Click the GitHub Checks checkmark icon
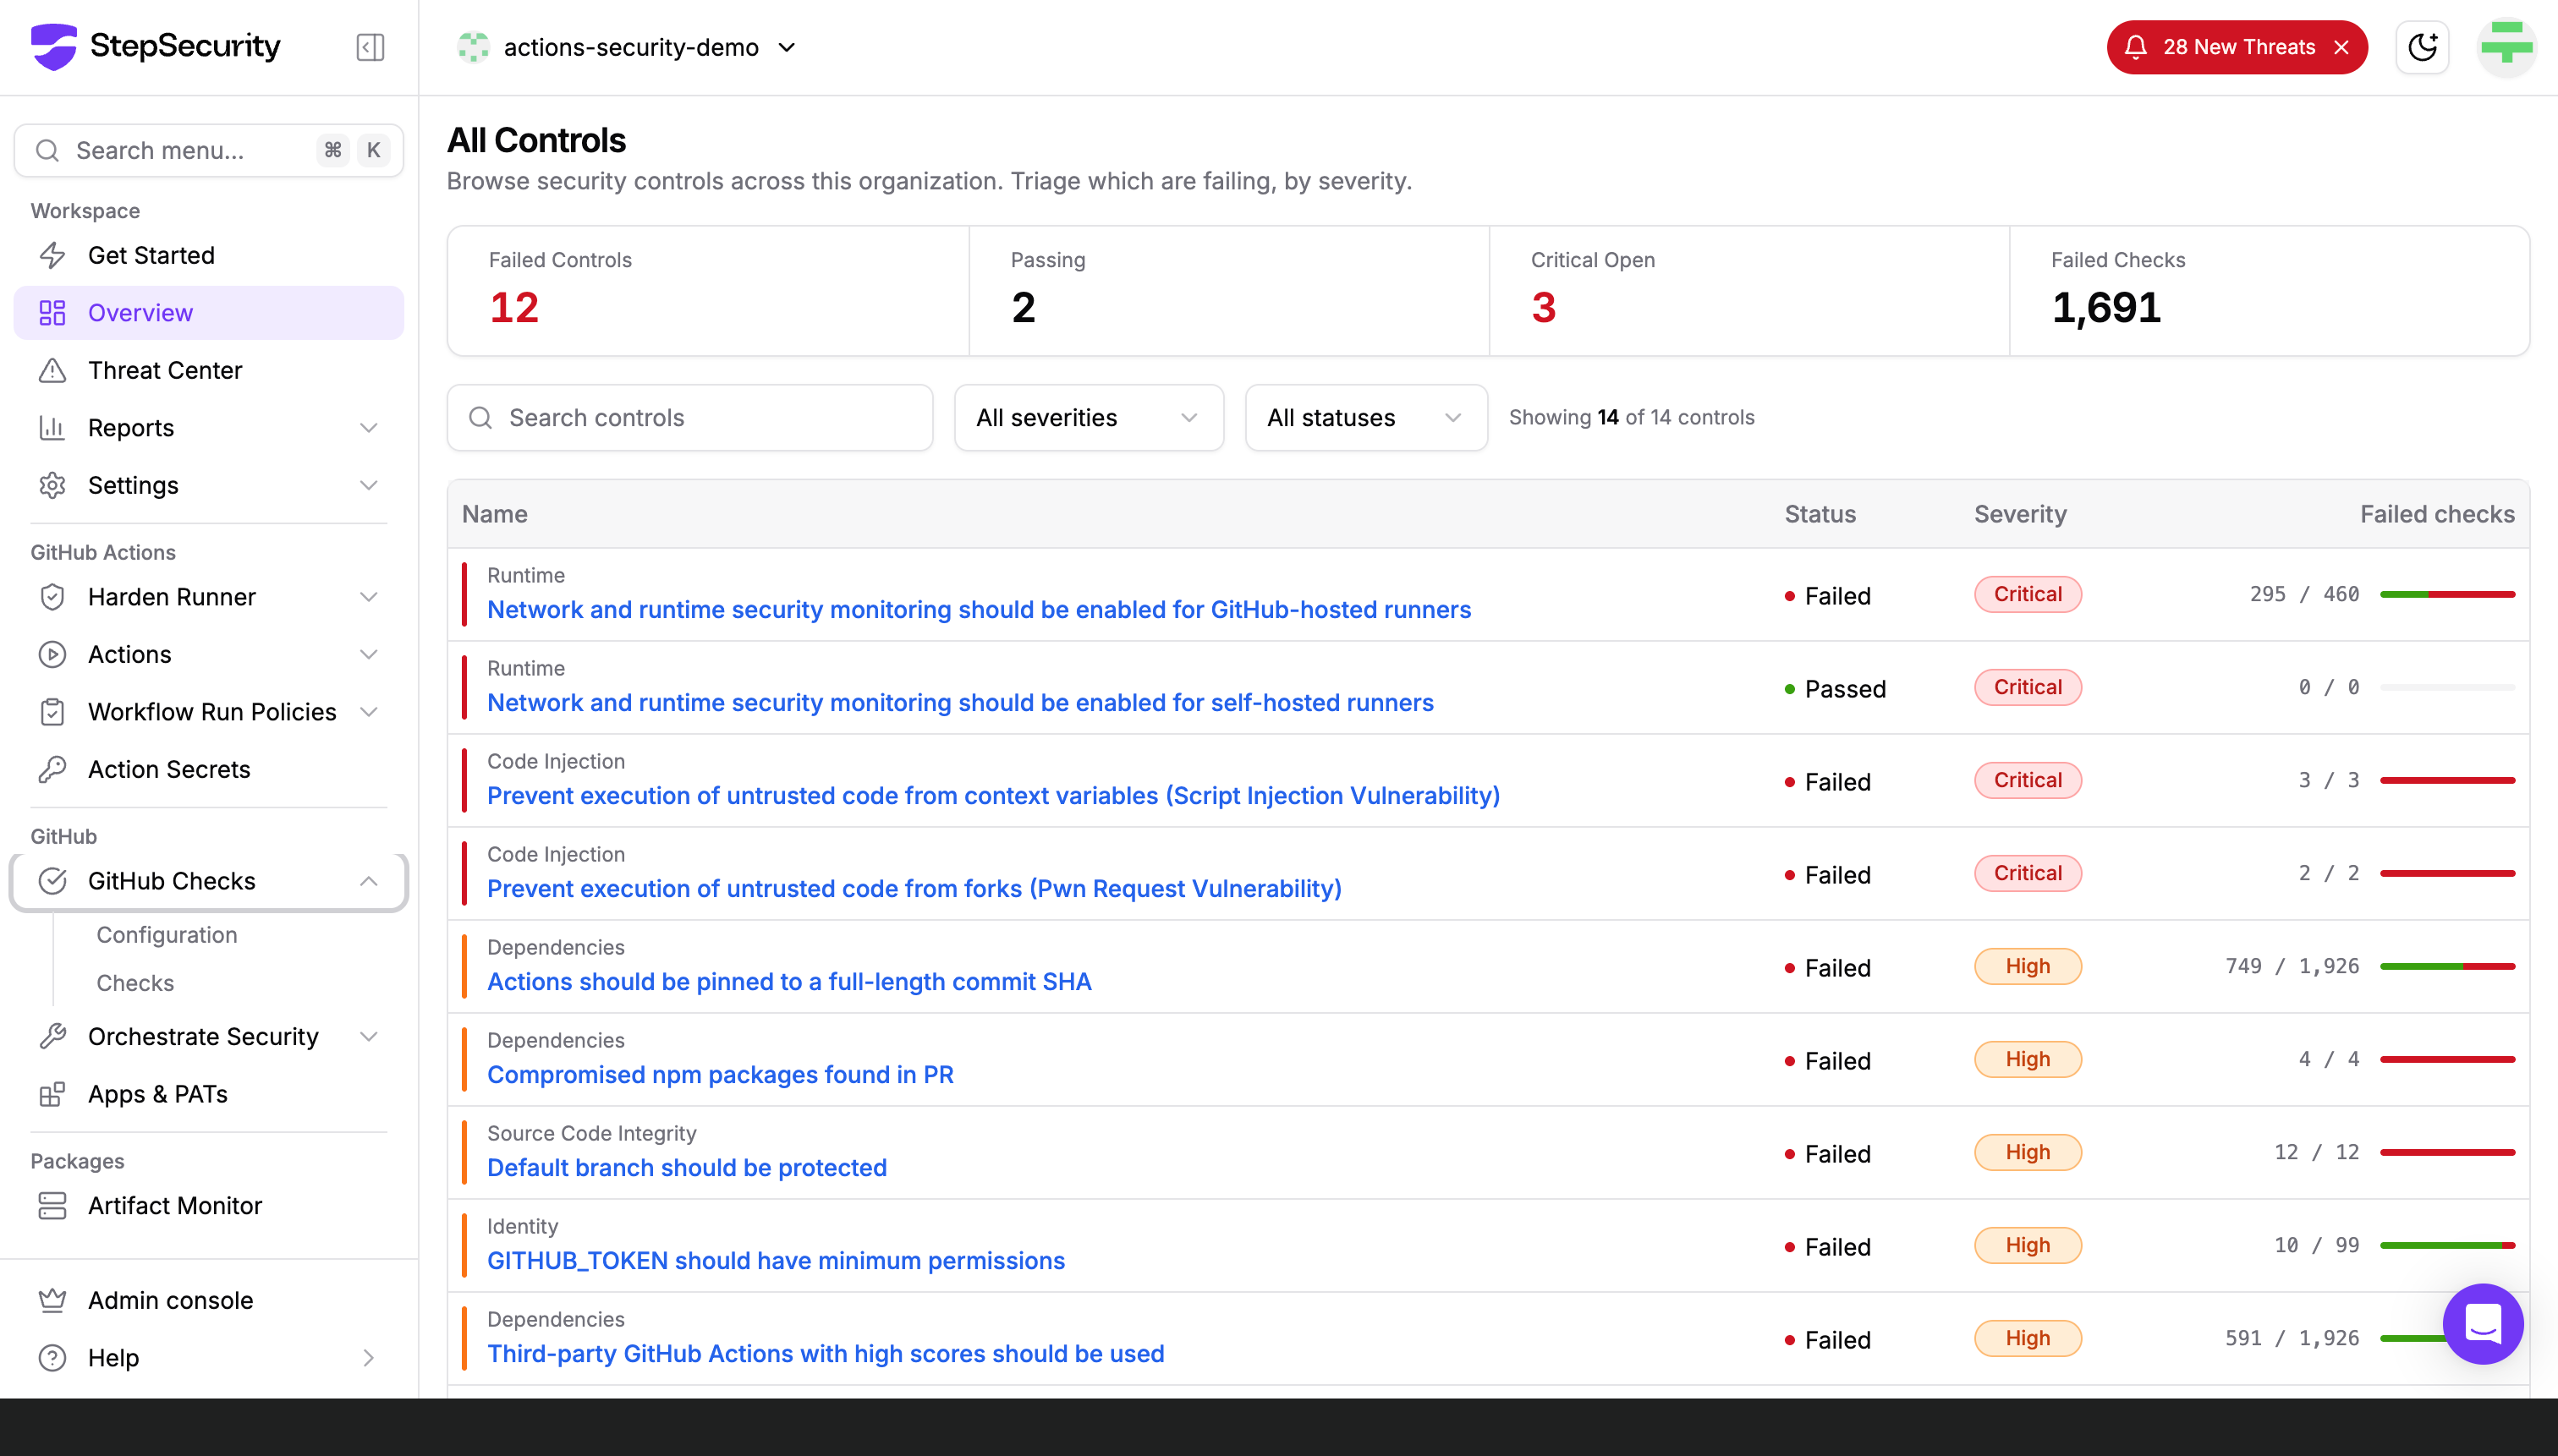The height and width of the screenshot is (1456, 2558). (52, 881)
